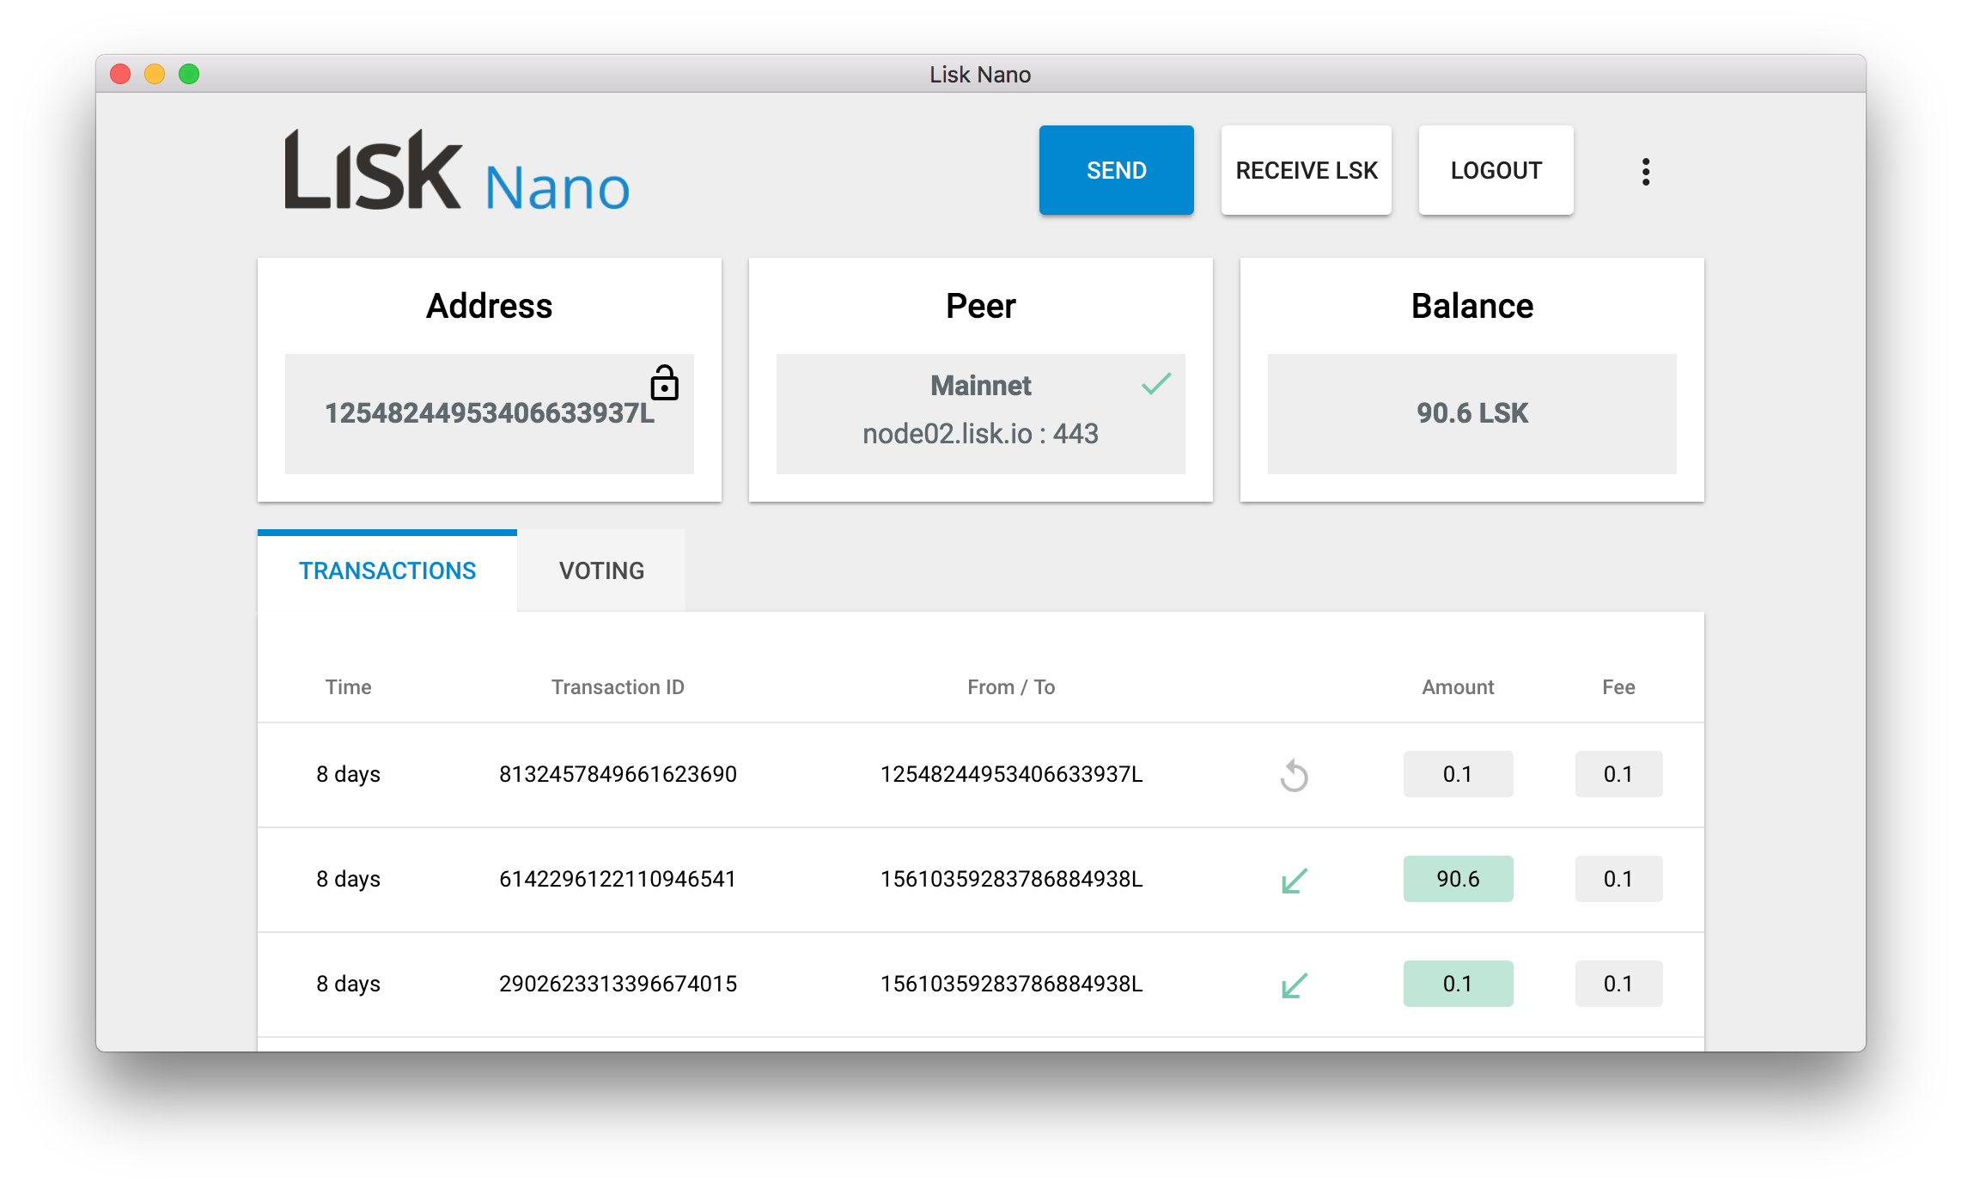
Task: Click the account address 12548244953406633937L box
Action: [489, 413]
